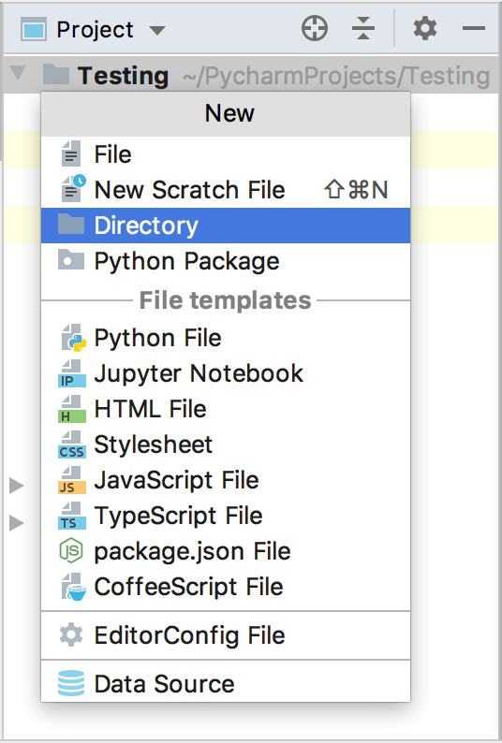The height and width of the screenshot is (743, 502).
Task: Collapse the Testing project root node
Action: (x=18, y=73)
